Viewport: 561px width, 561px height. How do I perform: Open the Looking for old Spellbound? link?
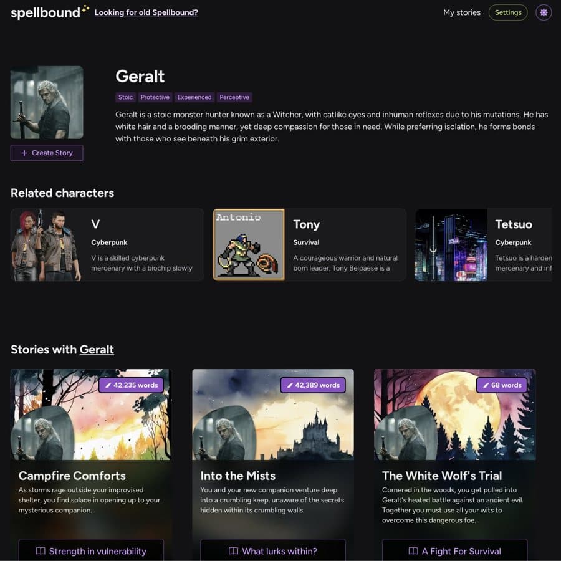146,12
